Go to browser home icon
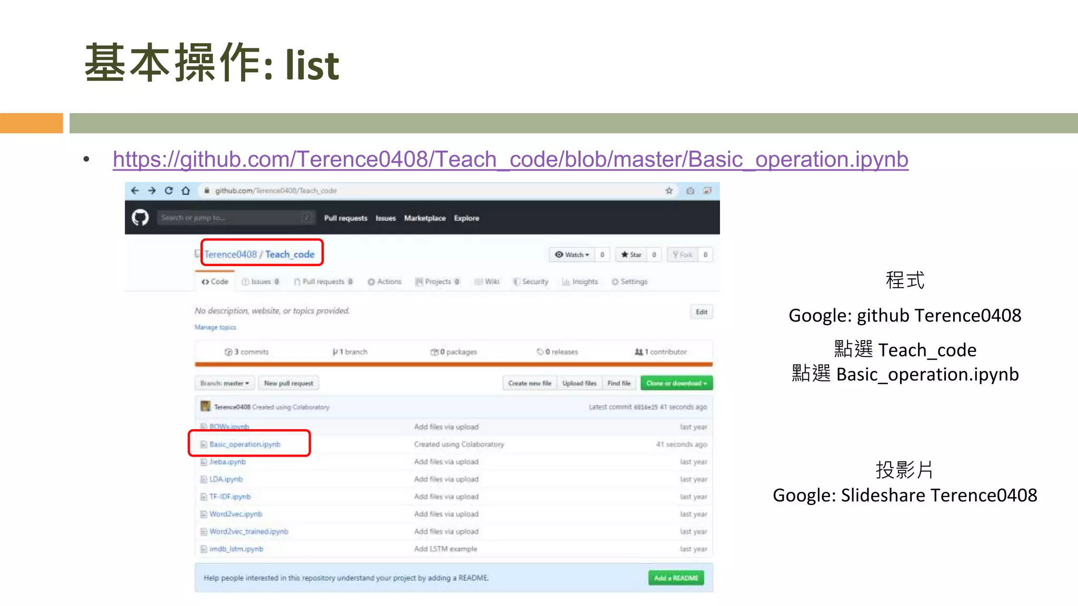 tap(185, 190)
